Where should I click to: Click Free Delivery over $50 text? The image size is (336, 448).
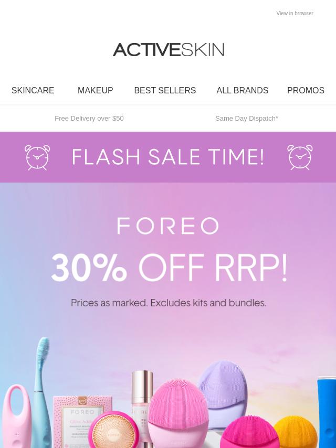89,118
